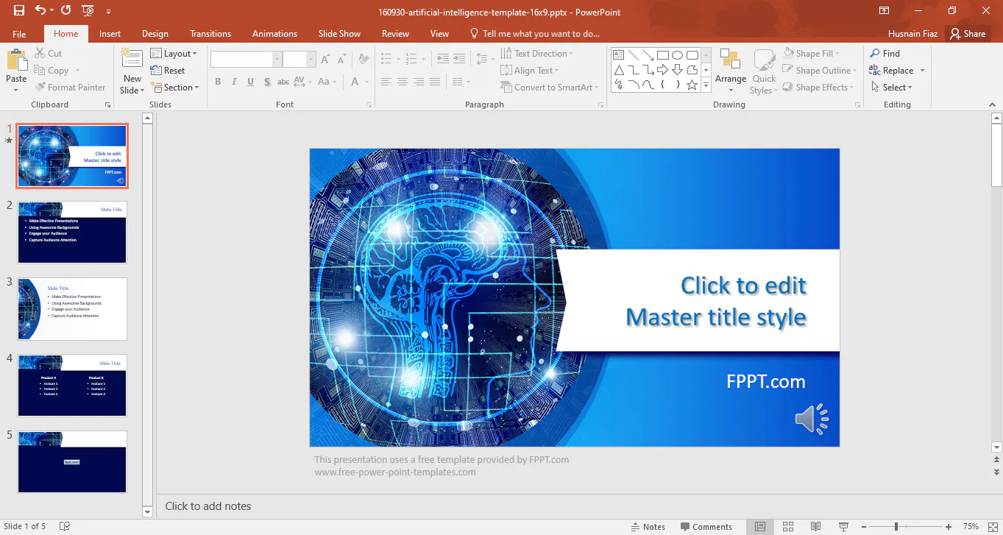Open the Review tab
The image size is (1003, 535).
tap(395, 34)
